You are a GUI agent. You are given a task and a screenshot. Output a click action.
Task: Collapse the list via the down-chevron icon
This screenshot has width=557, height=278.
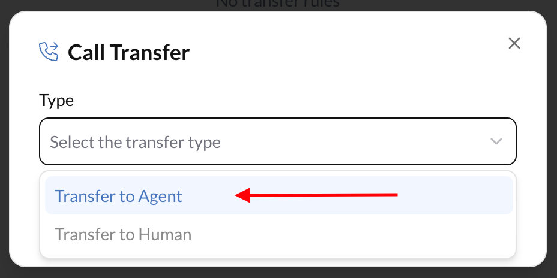click(496, 142)
